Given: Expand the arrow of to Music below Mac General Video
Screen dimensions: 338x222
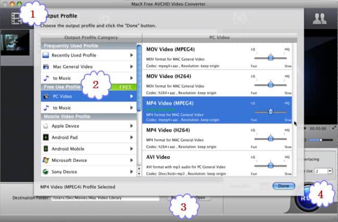Looking at the screenshot, I should click(x=132, y=78).
